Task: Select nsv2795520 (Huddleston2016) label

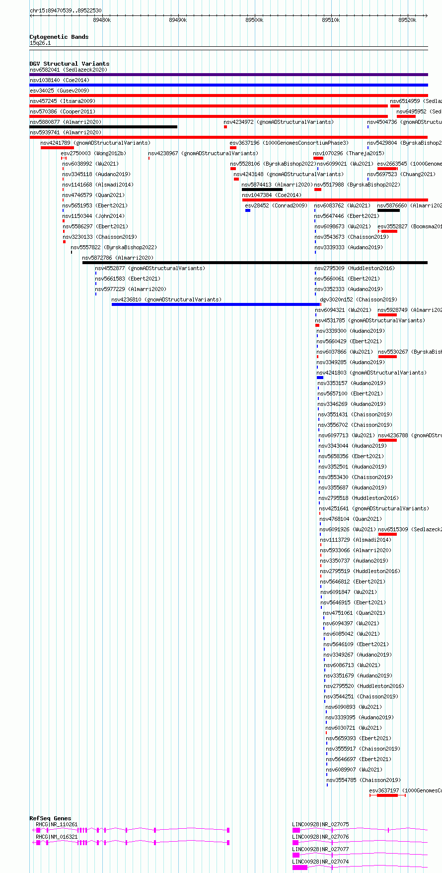Action: click(x=364, y=686)
